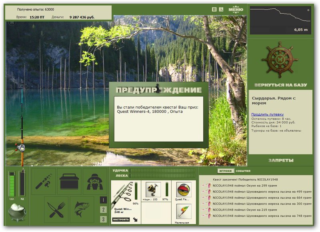Click the event with the 748 грамм catch
This screenshot has height=232, width=320.
click(x=262, y=216)
